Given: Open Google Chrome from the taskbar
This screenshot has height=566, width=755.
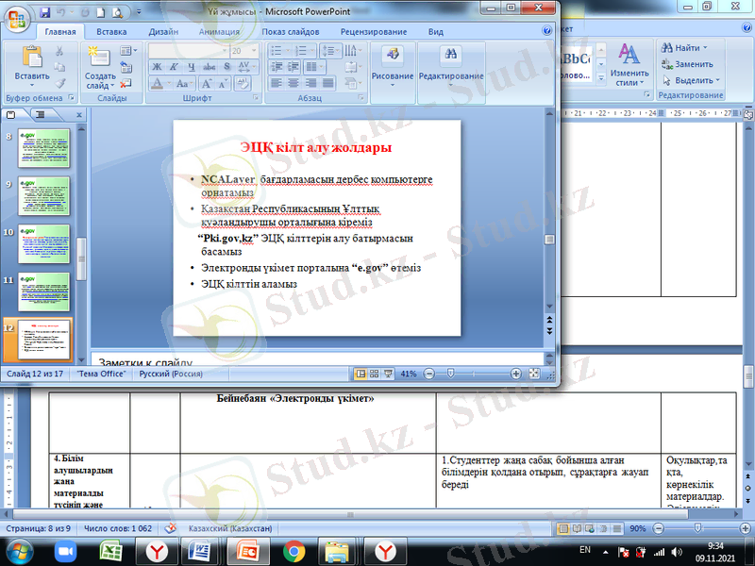Looking at the screenshot, I should click(x=293, y=551).
